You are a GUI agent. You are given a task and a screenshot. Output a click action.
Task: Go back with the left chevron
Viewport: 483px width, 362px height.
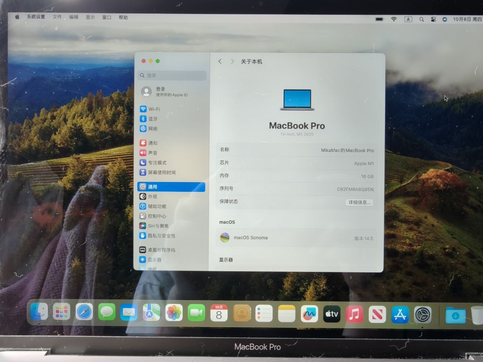coord(220,61)
